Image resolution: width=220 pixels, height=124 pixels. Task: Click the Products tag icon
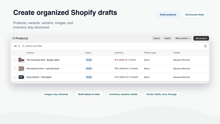[x=13, y=38]
